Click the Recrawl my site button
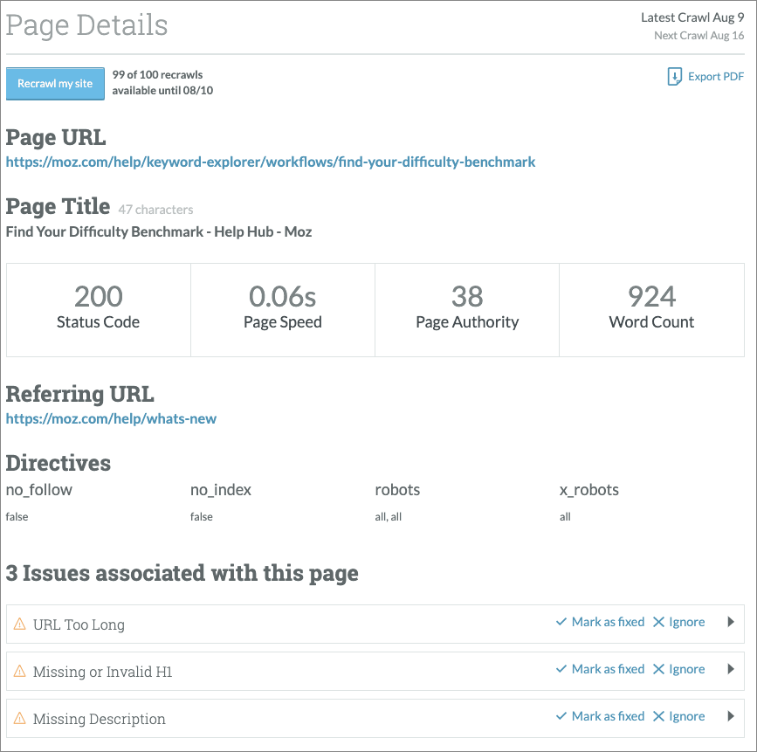The width and height of the screenshot is (757, 752). point(55,84)
